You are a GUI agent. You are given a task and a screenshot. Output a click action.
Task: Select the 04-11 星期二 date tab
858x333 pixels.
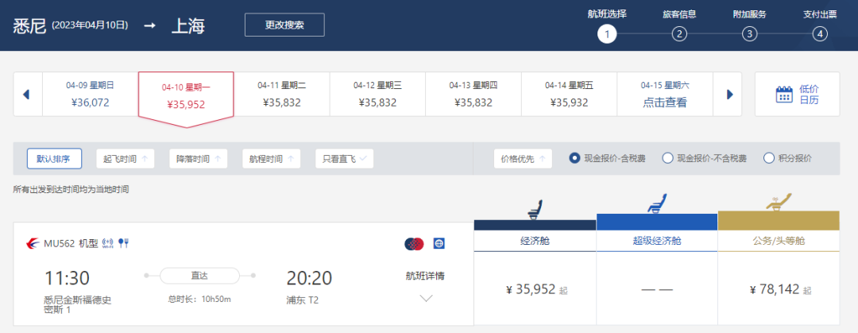[281, 94]
